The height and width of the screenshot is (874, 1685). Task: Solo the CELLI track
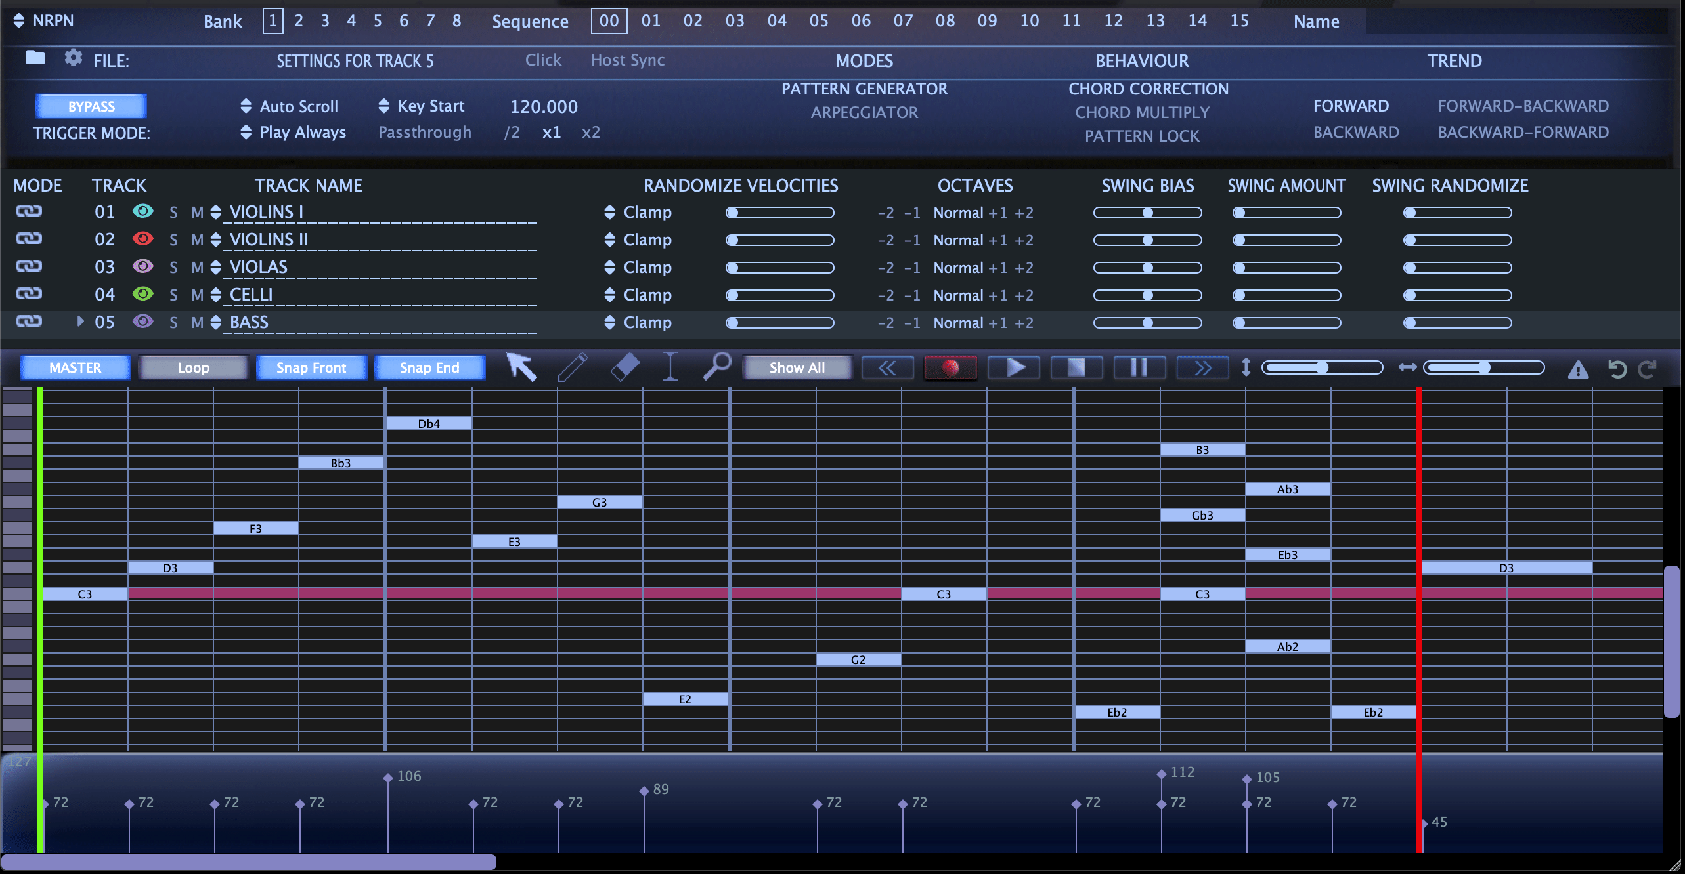pos(173,295)
